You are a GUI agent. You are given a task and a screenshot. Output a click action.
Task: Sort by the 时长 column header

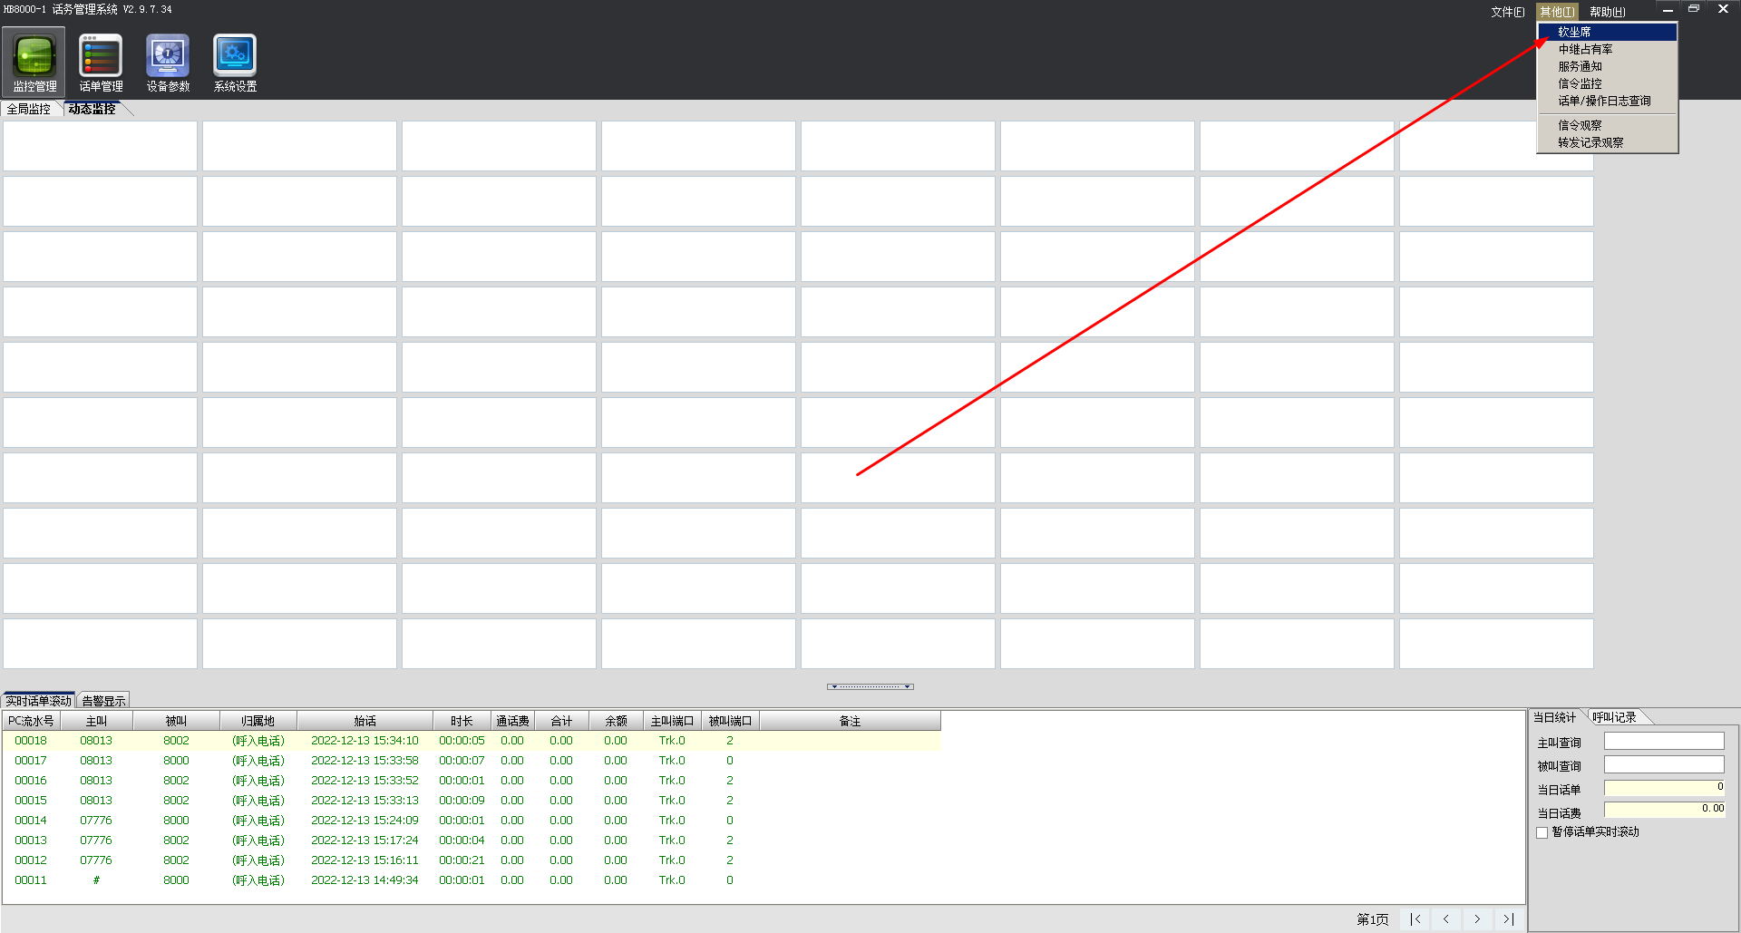[462, 721]
